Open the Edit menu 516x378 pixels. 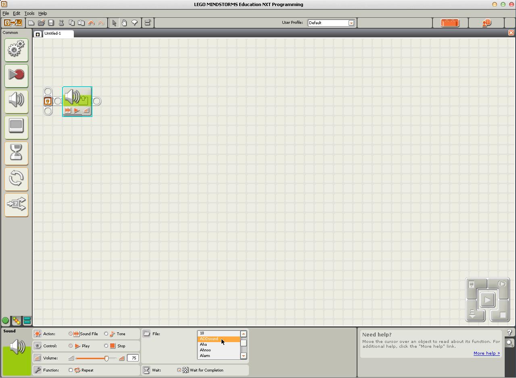pyautogui.click(x=17, y=13)
